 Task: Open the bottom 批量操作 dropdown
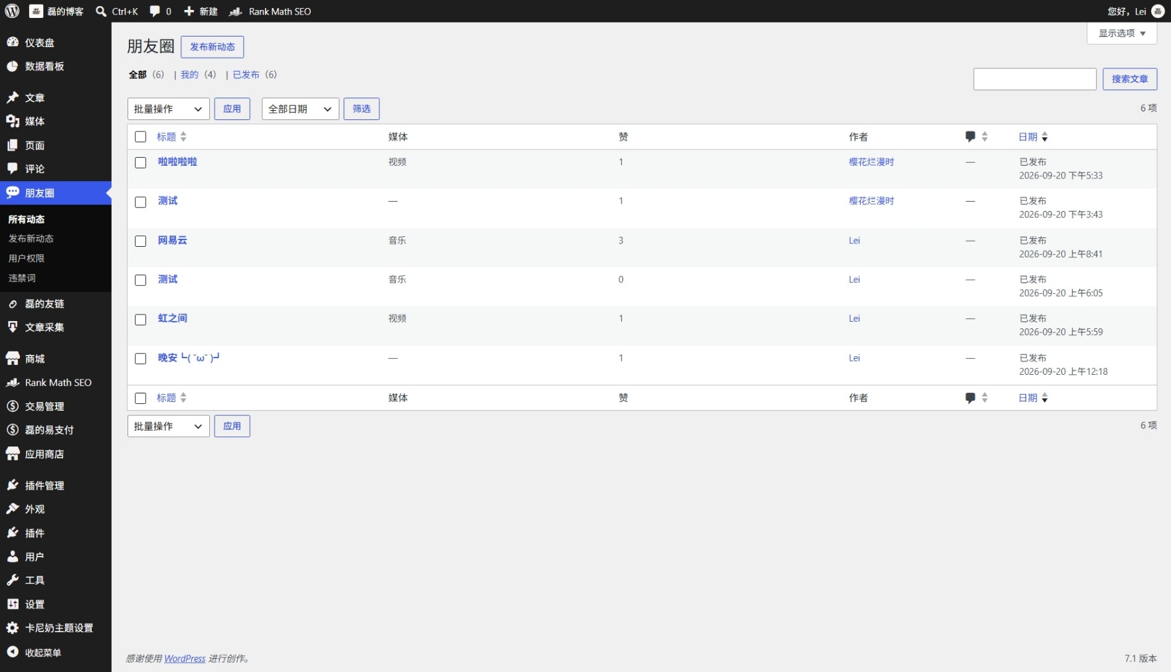coord(169,426)
